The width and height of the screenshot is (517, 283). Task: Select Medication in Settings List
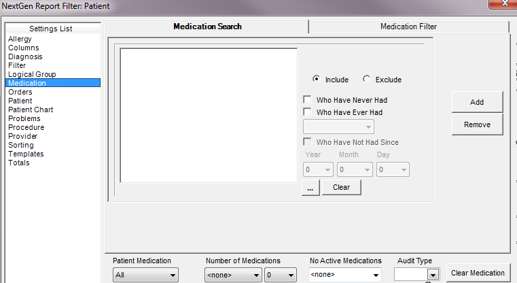53,83
